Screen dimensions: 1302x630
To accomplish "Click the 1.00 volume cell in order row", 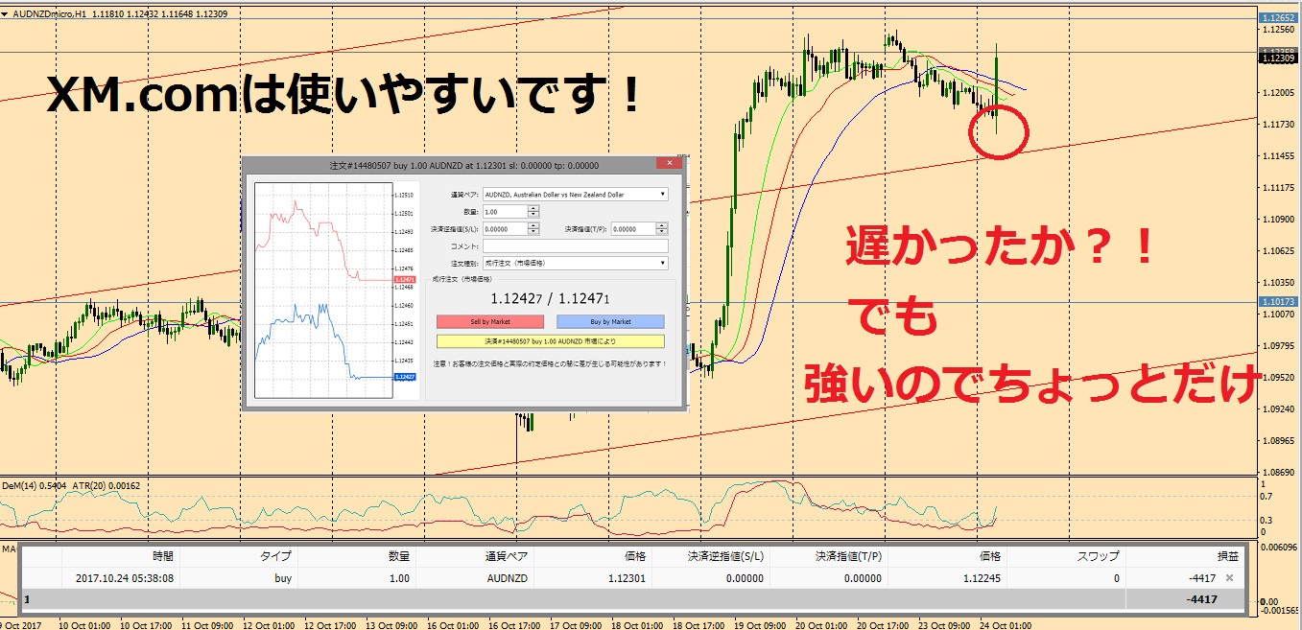I will tap(399, 578).
